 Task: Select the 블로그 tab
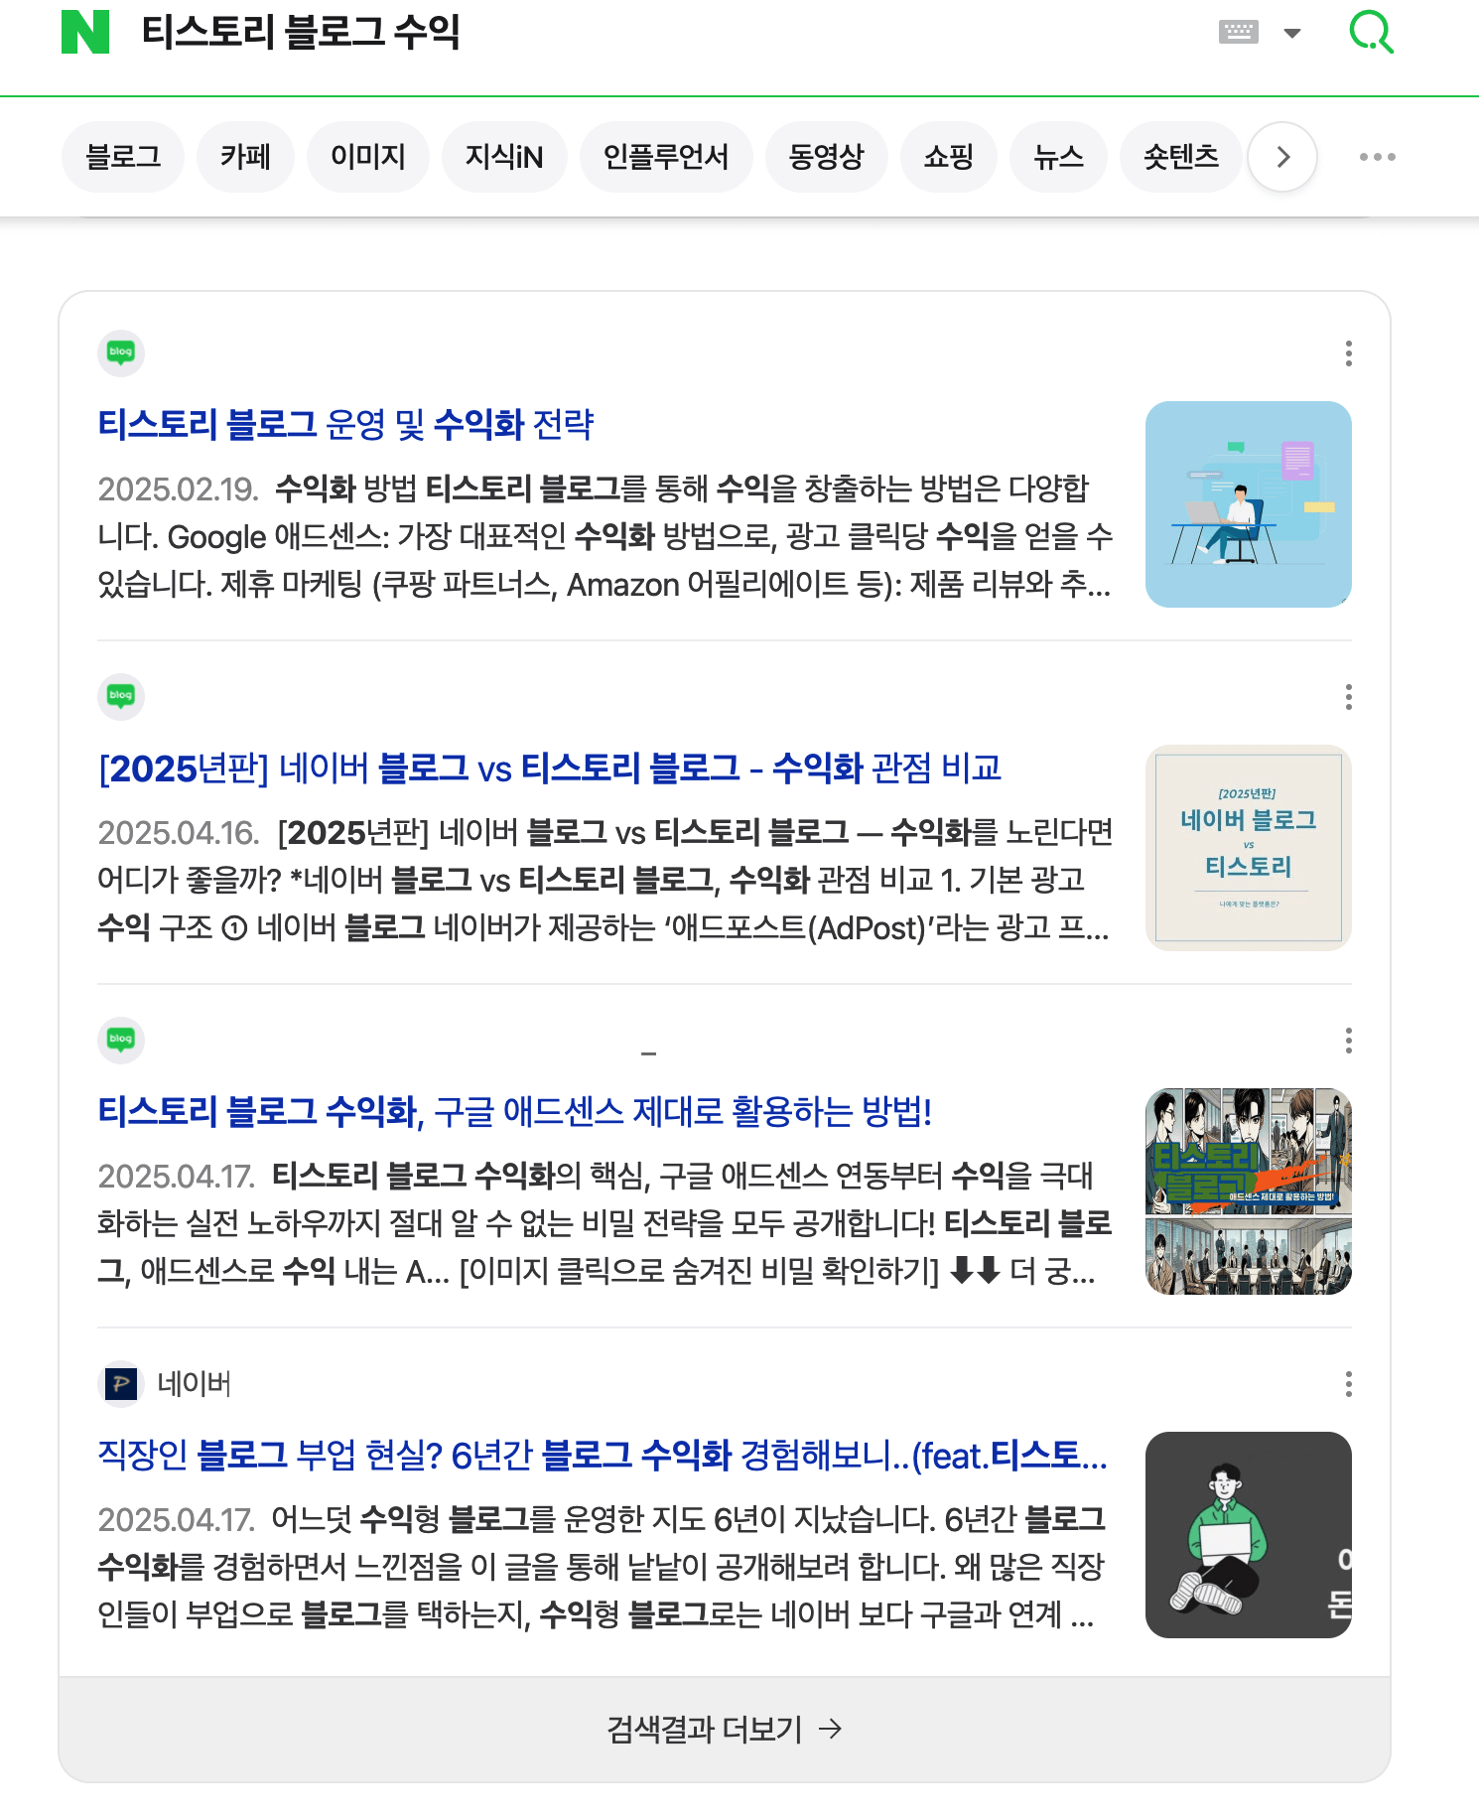click(x=123, y=157)
